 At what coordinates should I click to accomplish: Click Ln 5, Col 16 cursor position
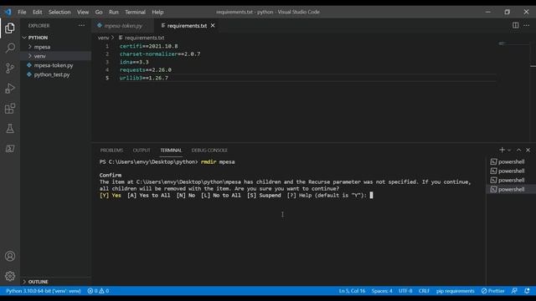pyautogui.click(x=352, y=291)
